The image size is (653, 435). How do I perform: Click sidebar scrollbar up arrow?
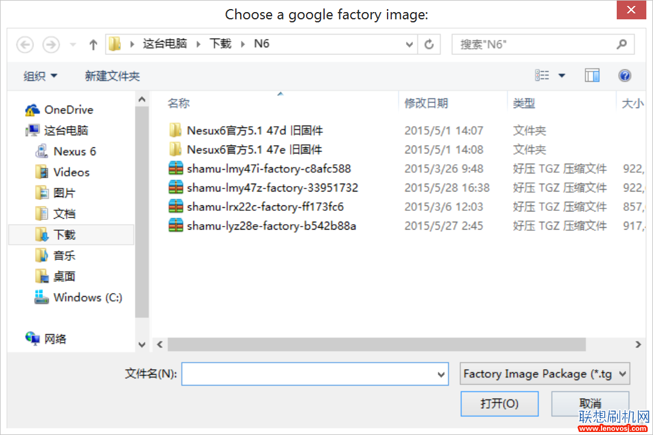142,100
